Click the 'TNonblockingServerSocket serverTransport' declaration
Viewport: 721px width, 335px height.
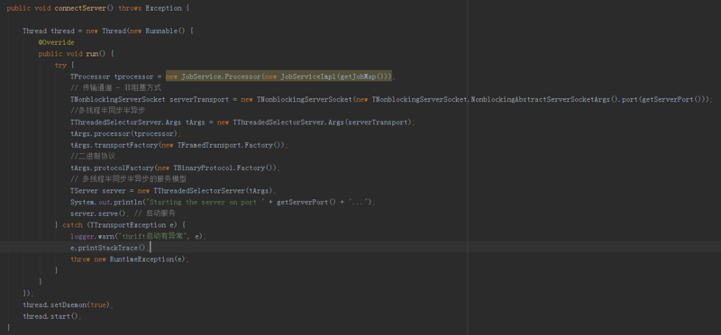(150, 99)
